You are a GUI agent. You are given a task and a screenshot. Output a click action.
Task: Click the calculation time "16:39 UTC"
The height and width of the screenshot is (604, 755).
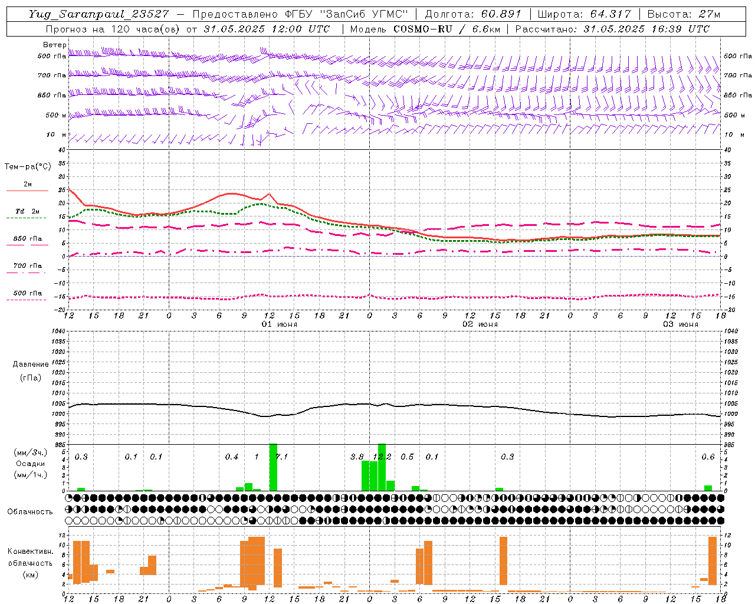tap(676, 29)
